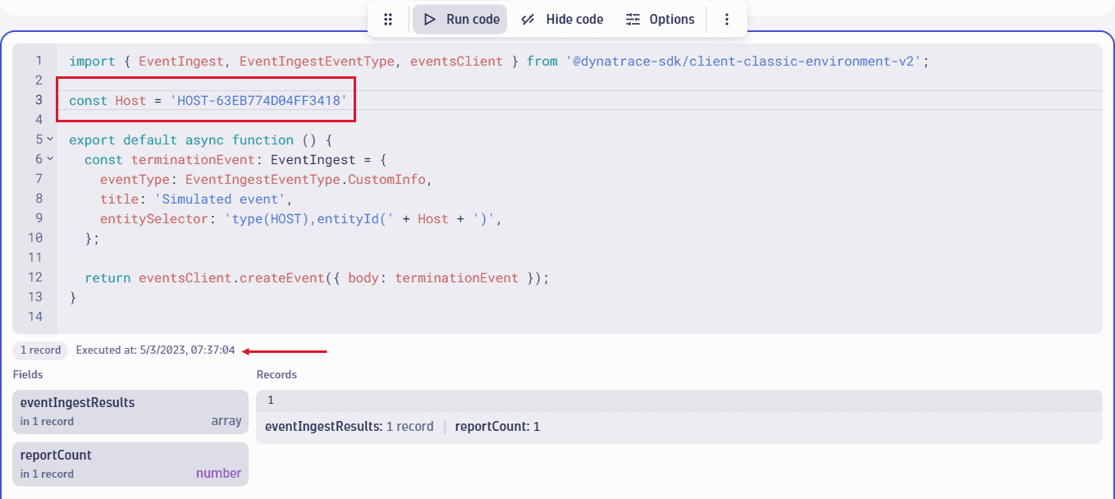Click the createEvent return statement
Viewport: 1115px width, 499px height.
(x=316, y=277)
